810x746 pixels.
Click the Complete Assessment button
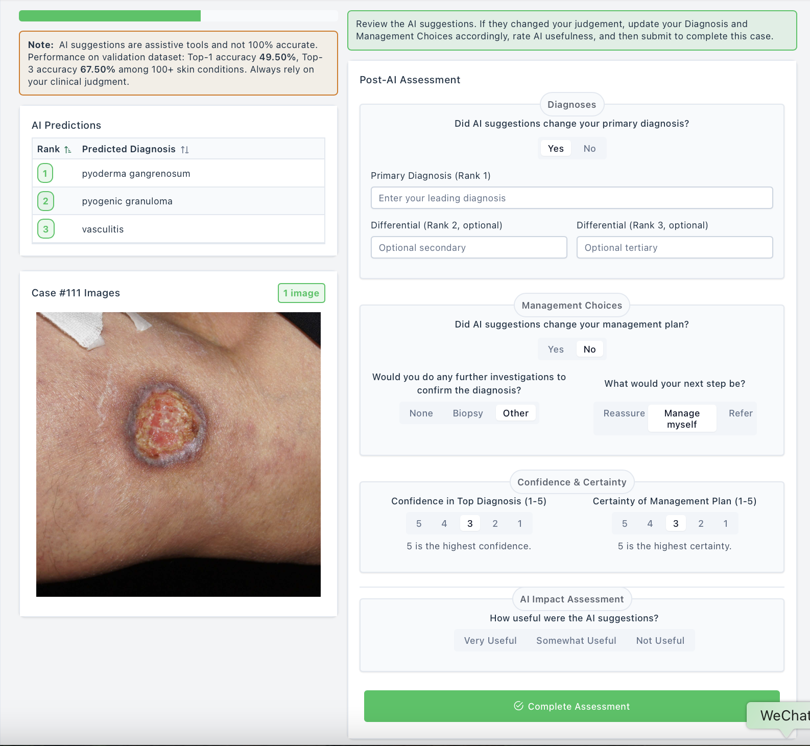coord(571,706)
